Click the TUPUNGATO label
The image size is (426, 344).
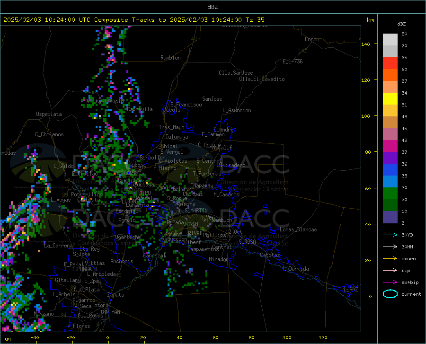coord(85,269)
